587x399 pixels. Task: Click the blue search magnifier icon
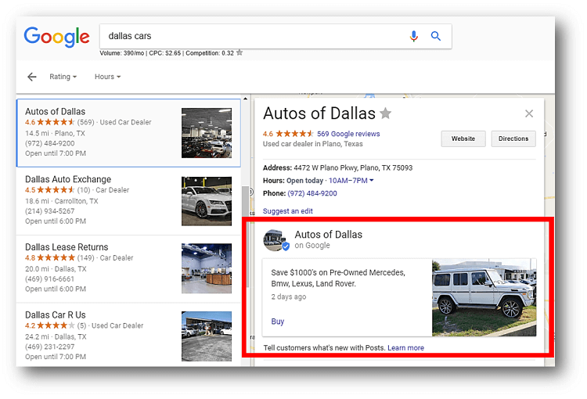click(x=436, y=36)
